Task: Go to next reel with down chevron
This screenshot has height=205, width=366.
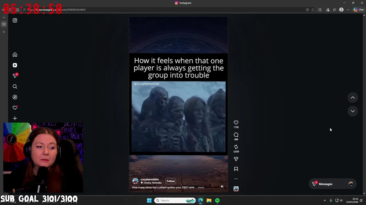Action: click(353, 111)
